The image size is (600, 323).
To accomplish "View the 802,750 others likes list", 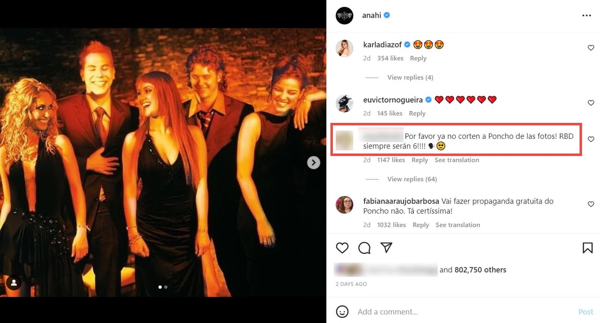I will tap(480, 270).
